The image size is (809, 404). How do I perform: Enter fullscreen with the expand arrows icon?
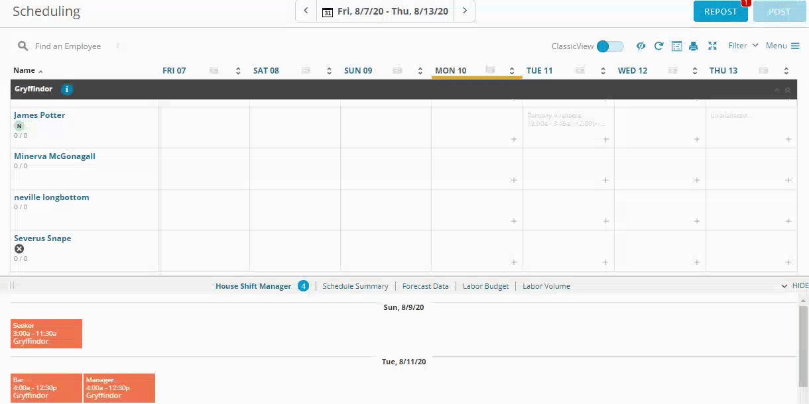click(x=712, y=46)
